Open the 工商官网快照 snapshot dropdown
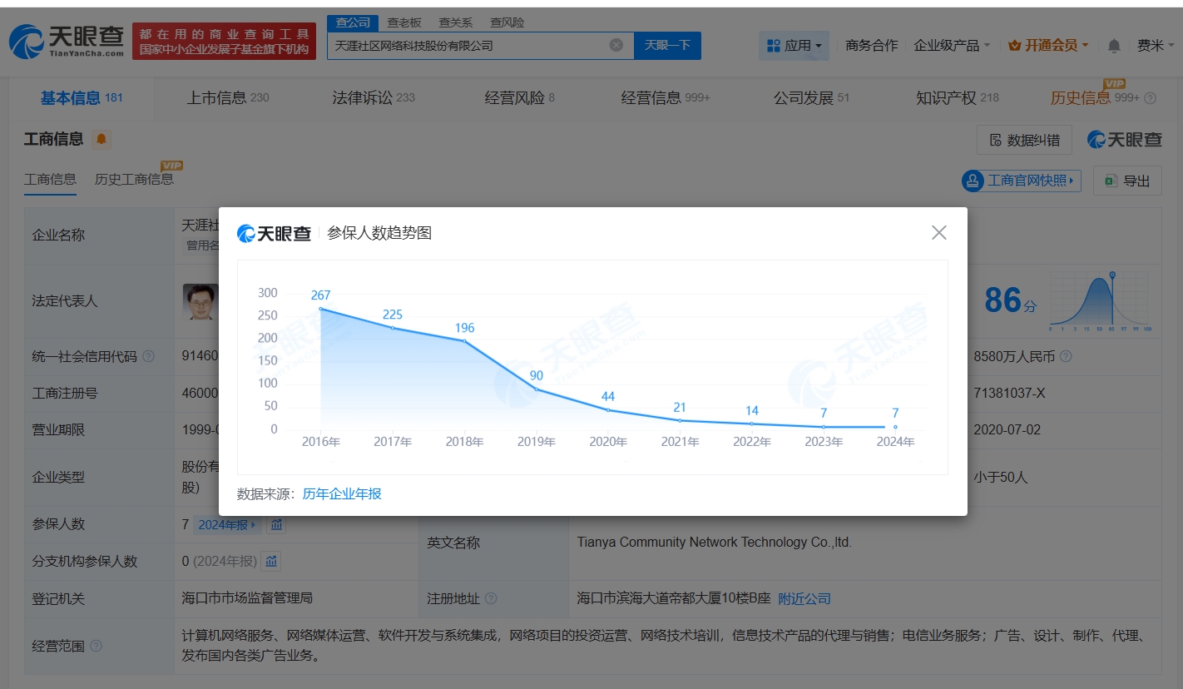Image resolution: width=1183 pixels, height=689 pixels. pyautogui.click(x=1021, y=181)
